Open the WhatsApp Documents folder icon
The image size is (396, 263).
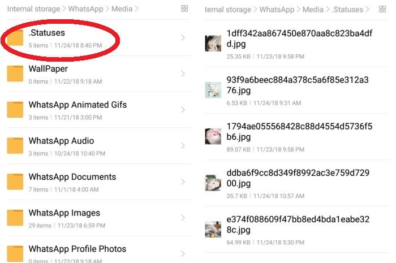[15, 182]
